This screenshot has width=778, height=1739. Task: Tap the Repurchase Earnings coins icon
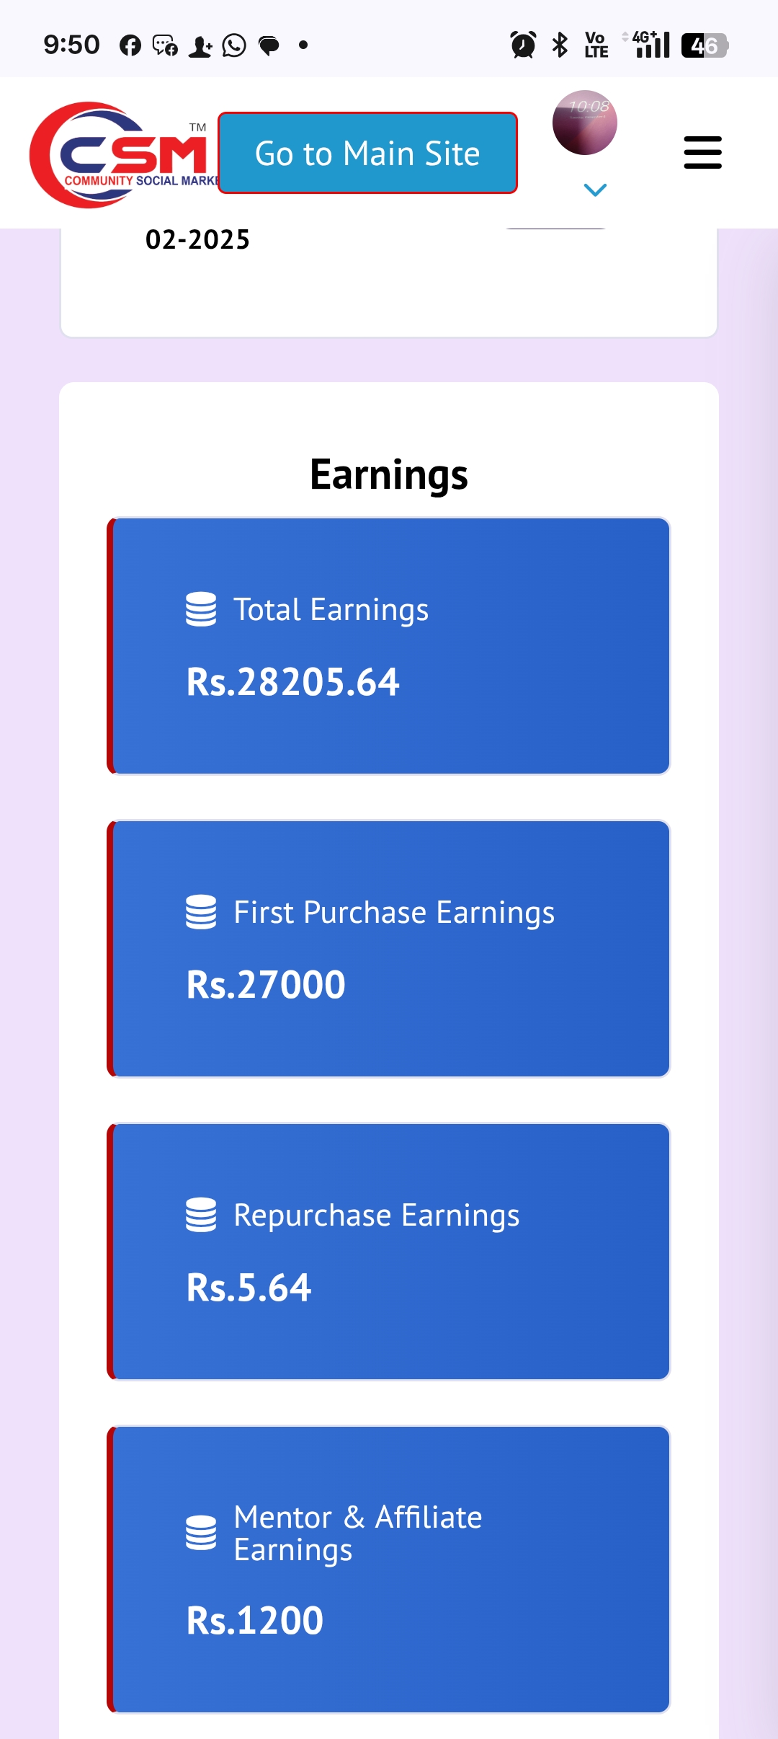point(201,1215)
